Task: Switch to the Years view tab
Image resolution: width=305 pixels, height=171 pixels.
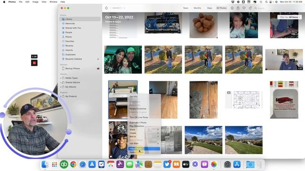Action: click(x=185, y=8)
